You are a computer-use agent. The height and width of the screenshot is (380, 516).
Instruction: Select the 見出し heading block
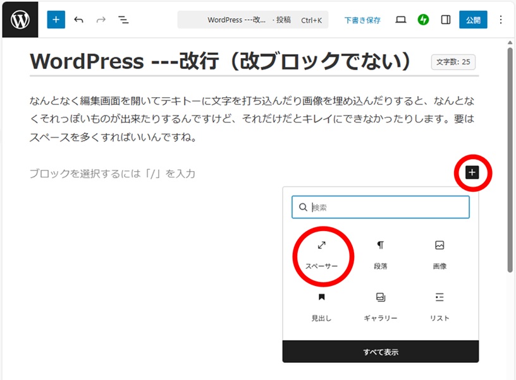coord(321,306)
